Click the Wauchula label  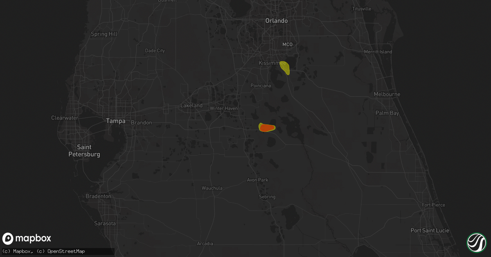(x=212, y=188)
